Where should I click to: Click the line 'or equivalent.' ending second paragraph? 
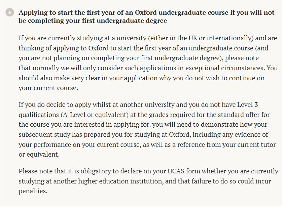tap(39, 155)
